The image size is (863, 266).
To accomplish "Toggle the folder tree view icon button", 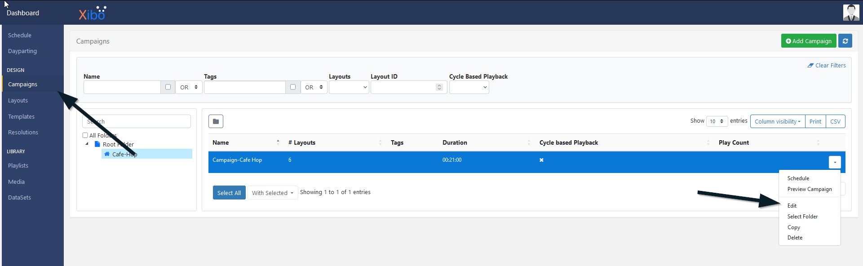I will 216,121.
